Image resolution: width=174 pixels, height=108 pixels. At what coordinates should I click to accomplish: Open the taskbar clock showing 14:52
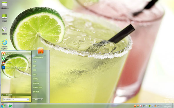click(168, 106)
